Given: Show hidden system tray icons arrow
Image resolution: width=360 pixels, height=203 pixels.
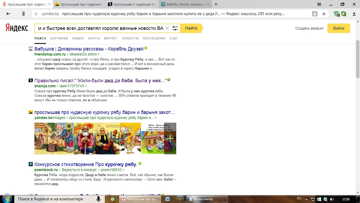Looking at the screenshot, I should [x=307, y=199].
